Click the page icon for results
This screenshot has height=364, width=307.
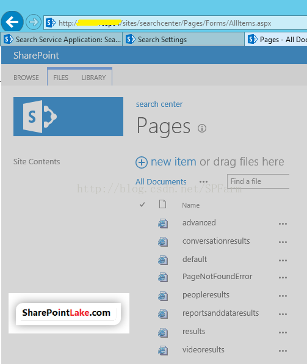(x=163, y=332)
